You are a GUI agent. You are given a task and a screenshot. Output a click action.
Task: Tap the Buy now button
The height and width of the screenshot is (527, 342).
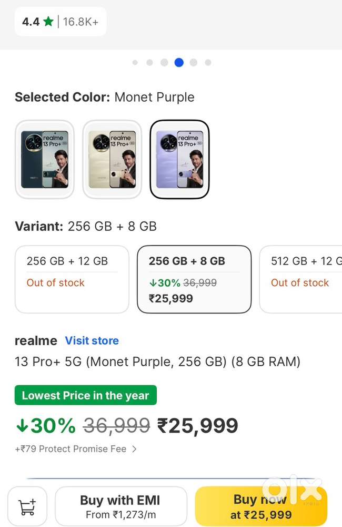click(x=260, y=506)
